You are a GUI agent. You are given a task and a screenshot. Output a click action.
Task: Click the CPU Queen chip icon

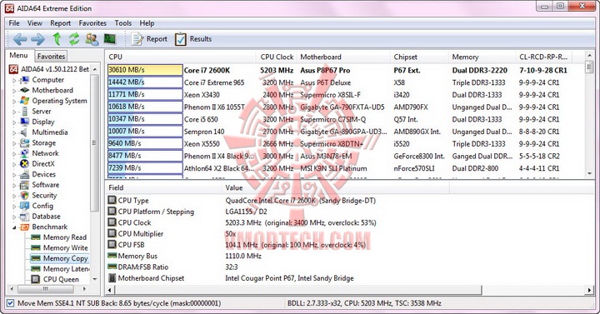pyautogui.click(x=36, y=280)
